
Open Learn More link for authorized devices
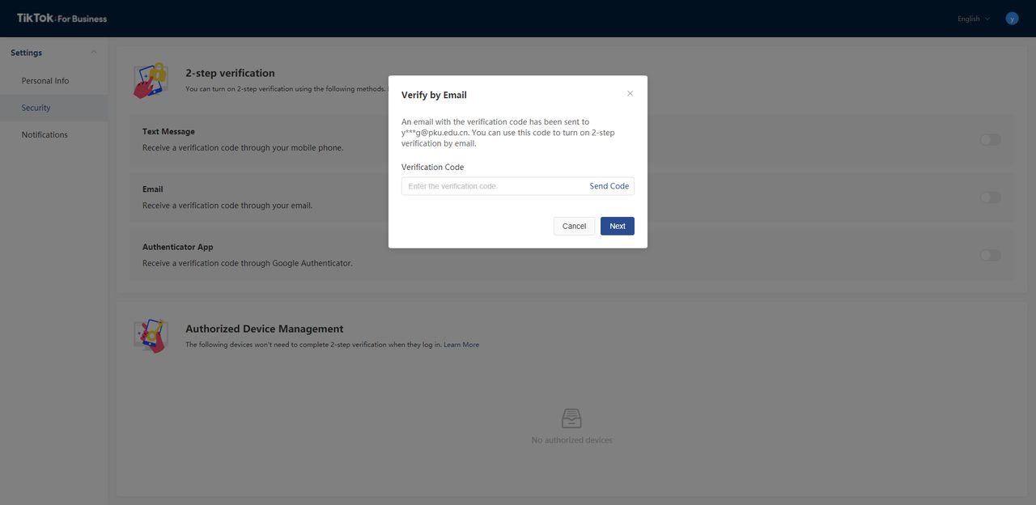click(461, 345)
